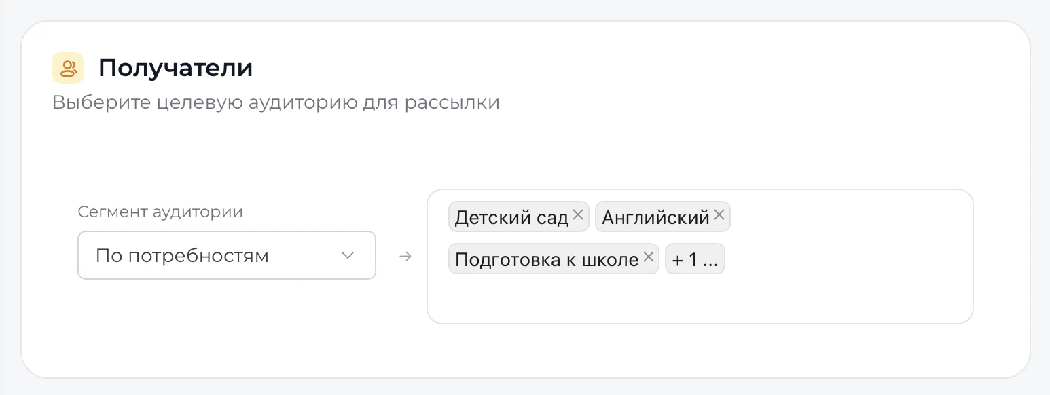Click the ellipsis in the +1 chip
This screenshot has height=395, width=1050.
710,261
